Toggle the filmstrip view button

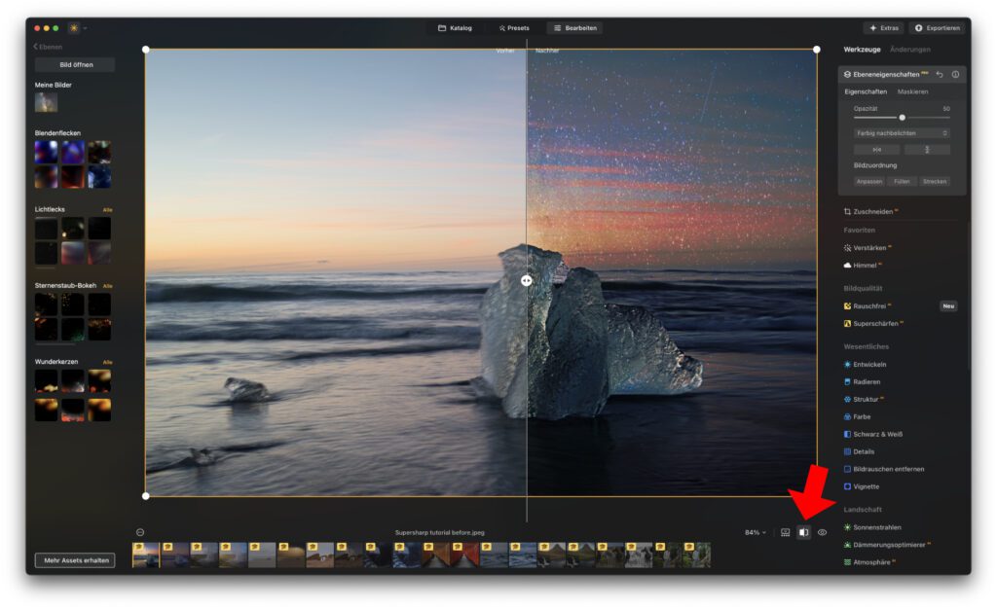[x=785, y=532]
